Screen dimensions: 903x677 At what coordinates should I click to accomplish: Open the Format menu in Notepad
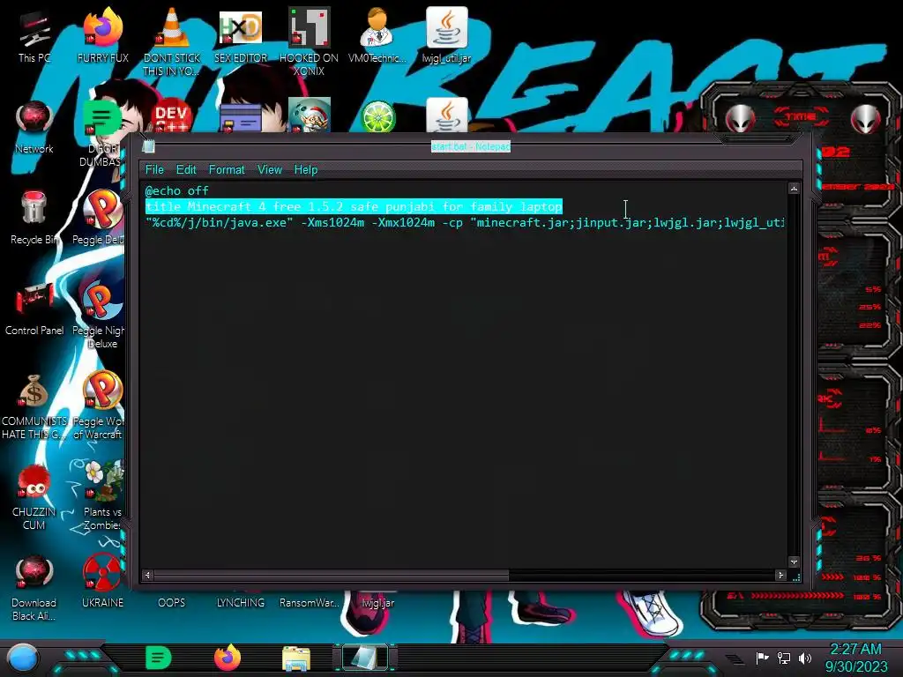(x=227, y=170)
